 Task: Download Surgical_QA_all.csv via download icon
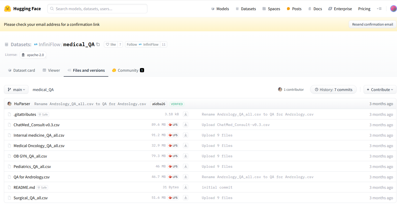pos(186,198)
